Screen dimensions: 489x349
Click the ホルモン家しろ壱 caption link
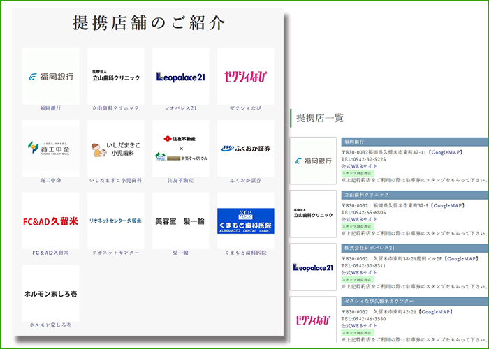pyautogui.click(x=50, y=325)
